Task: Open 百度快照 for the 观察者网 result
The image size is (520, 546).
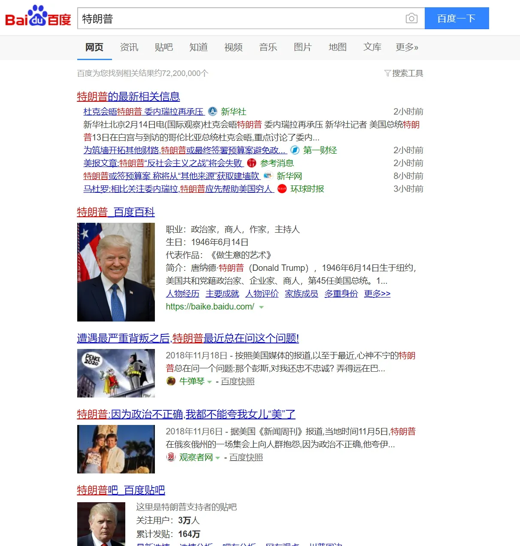Action: tap(246, 457)
